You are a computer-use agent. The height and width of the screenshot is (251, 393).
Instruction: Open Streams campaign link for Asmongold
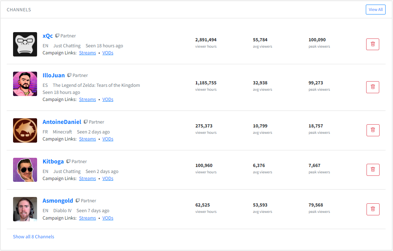(x=88, y=218)
